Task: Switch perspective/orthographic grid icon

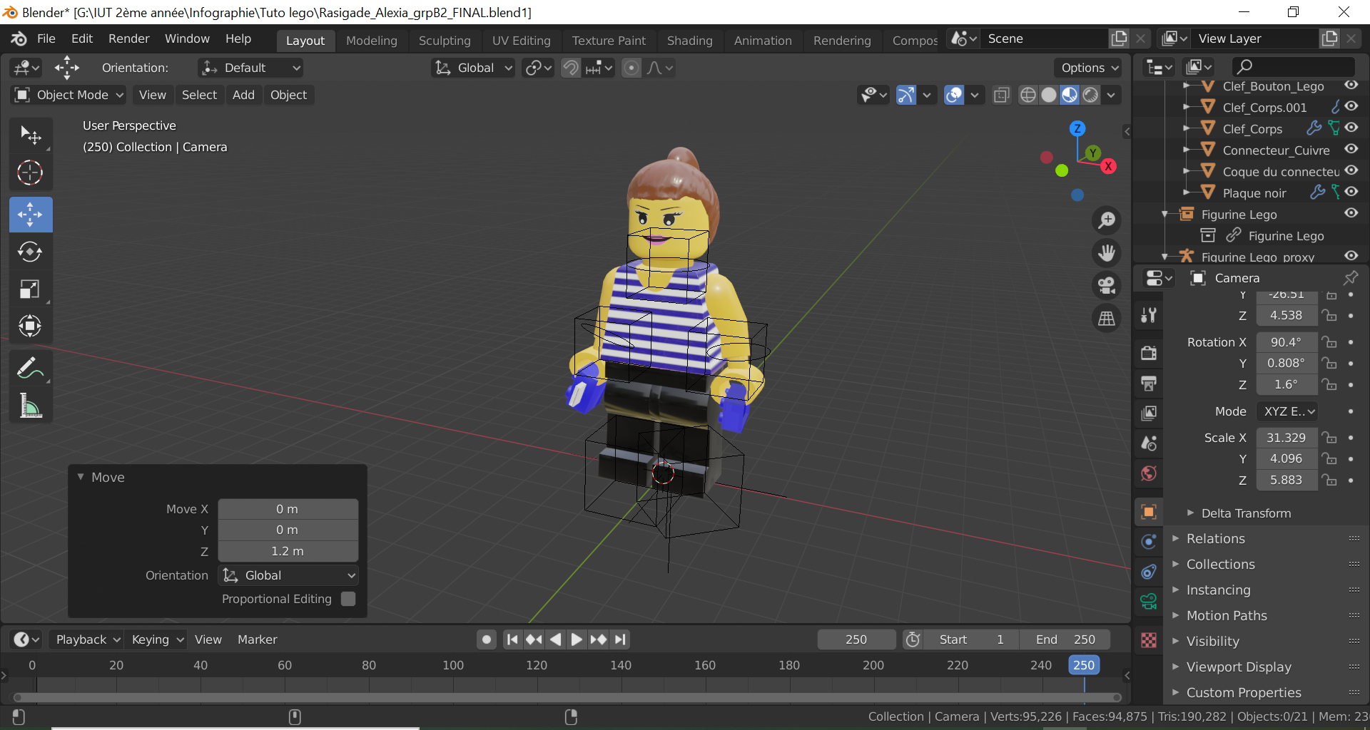Action: click(1107, 319)
